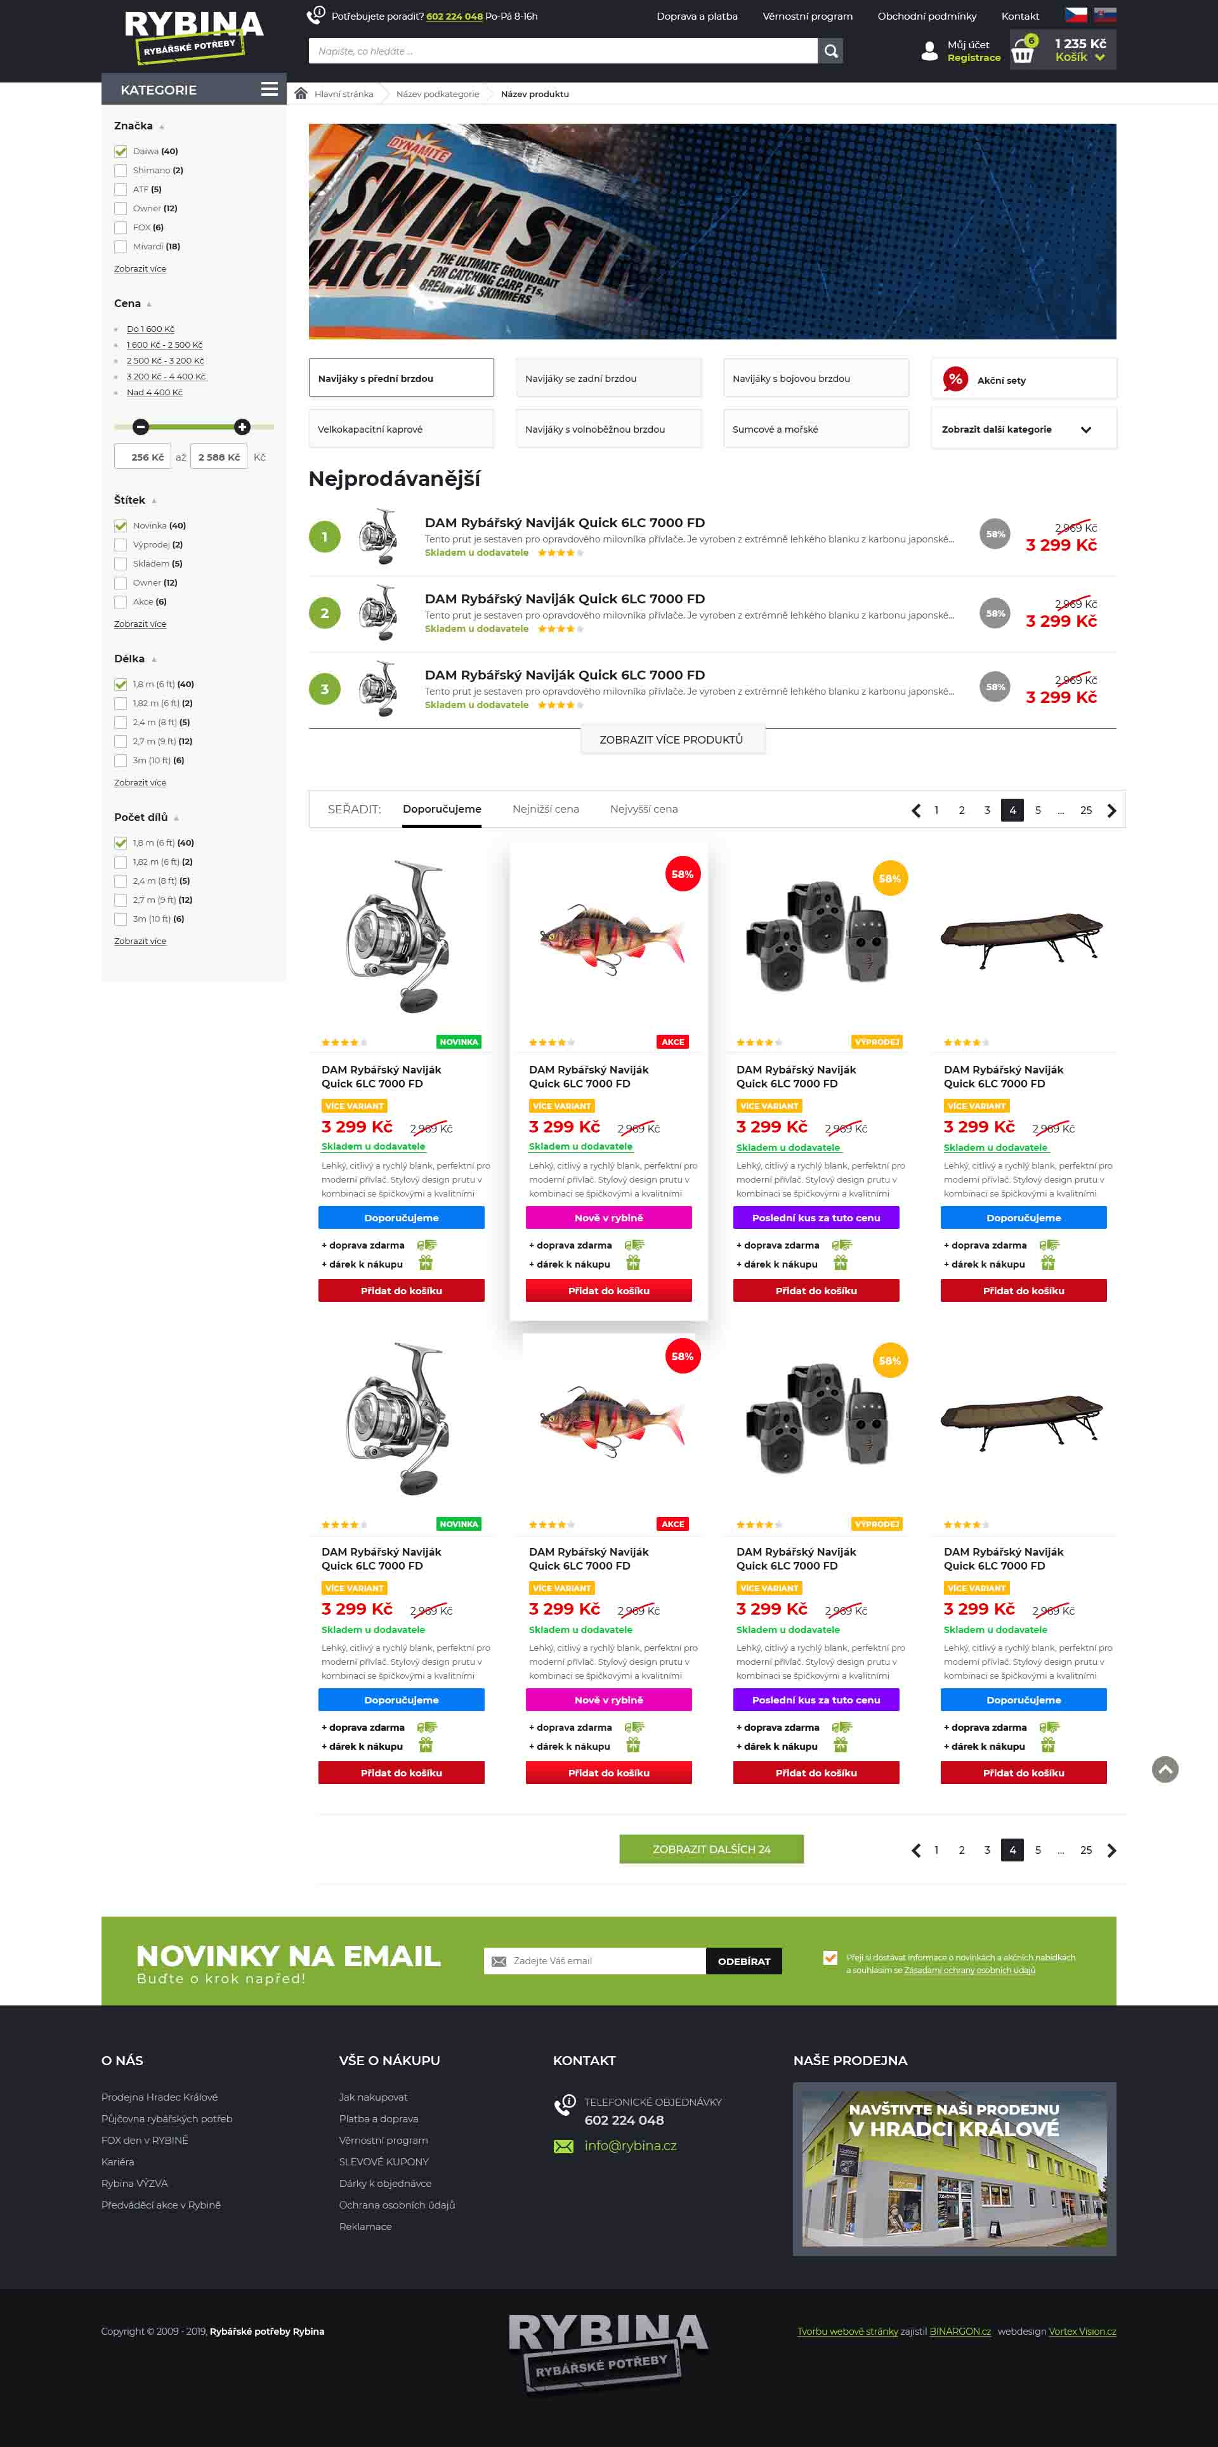The height and width of the screenshot is (2447, 1218).
Task: Click the search input field
Action: tap(563, 51)
